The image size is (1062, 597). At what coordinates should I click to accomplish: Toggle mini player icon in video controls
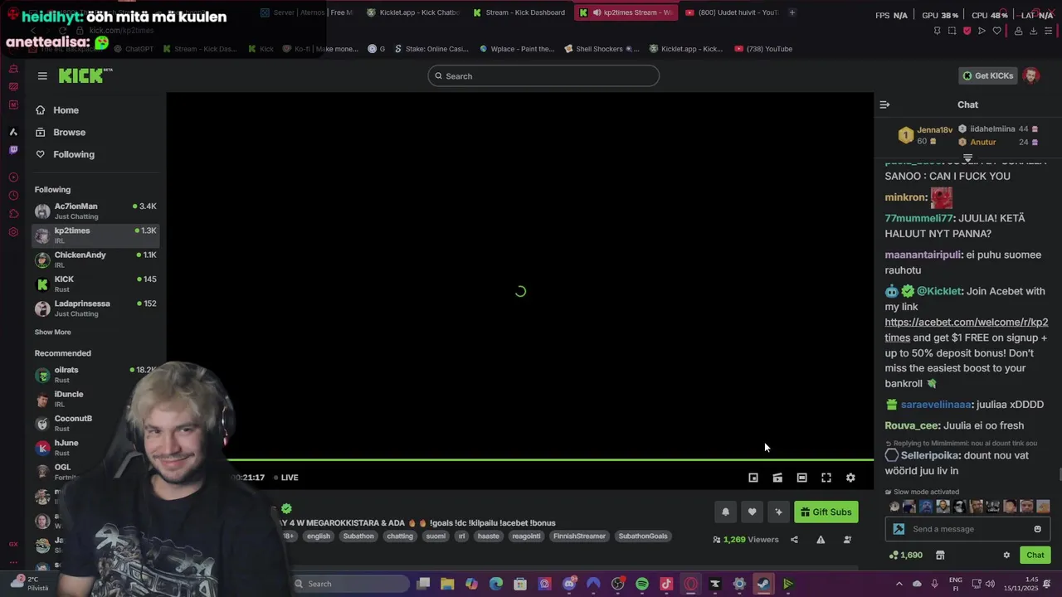753,478
